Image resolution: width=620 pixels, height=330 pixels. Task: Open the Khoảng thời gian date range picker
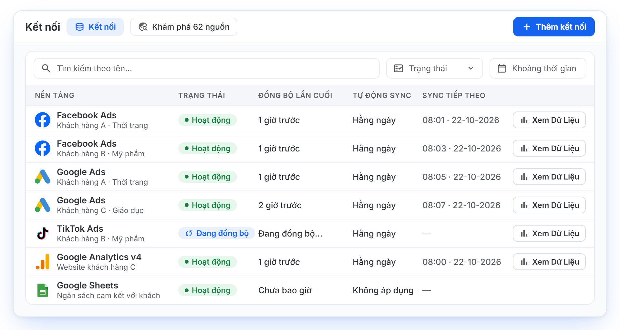tap(538, 68)
